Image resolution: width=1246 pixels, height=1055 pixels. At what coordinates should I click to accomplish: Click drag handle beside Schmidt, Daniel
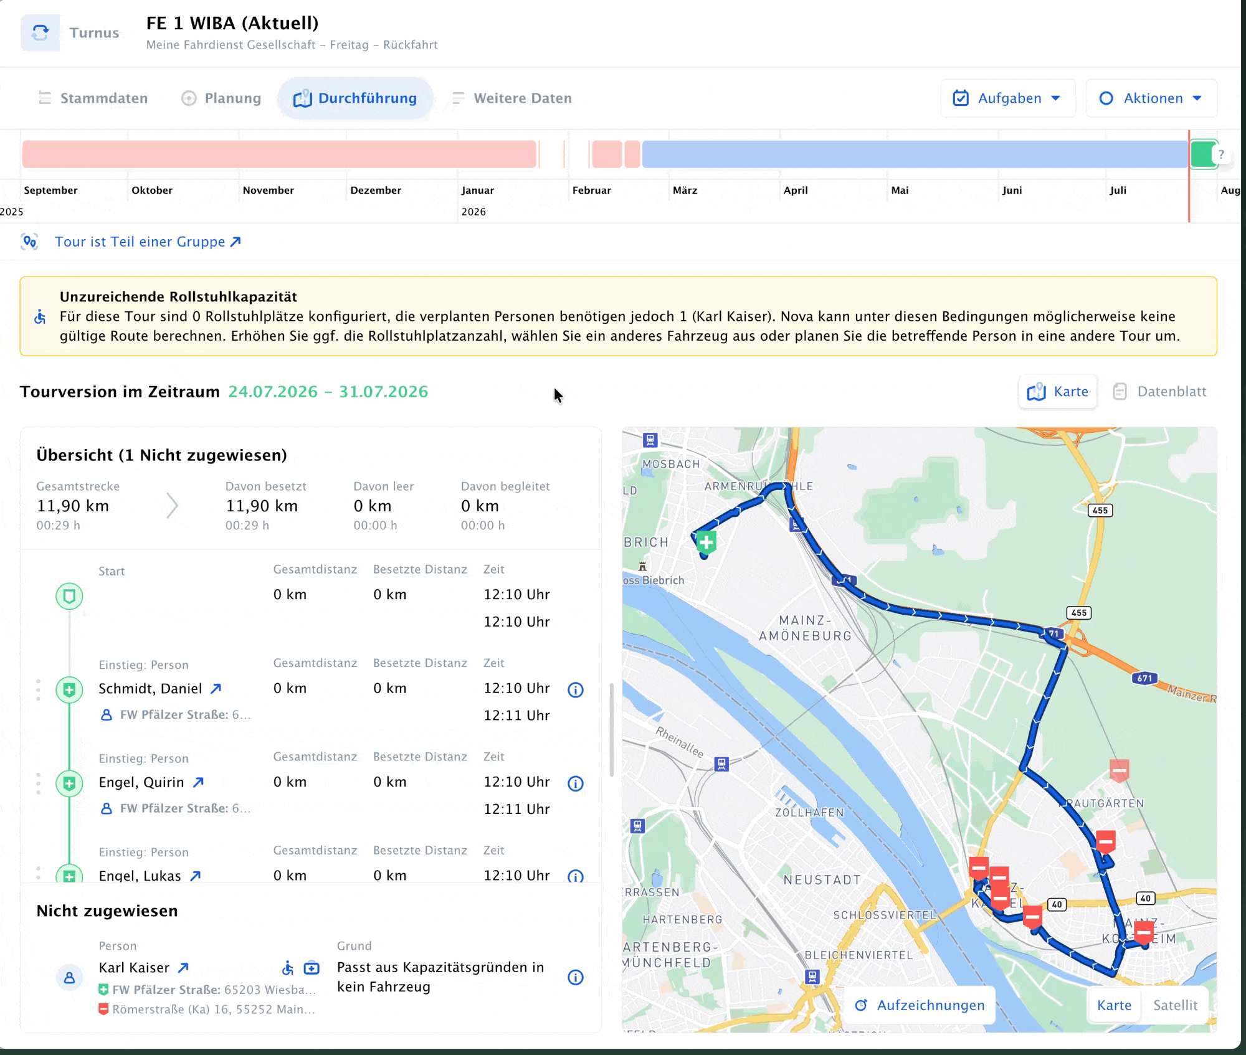[x=39, y=689]
